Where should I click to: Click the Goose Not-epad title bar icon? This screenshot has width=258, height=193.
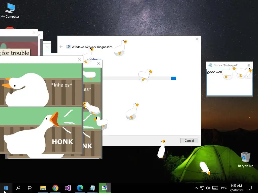tap(210, 65)
